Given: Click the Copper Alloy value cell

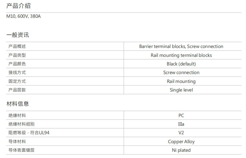Looking at the screenshot, I should point(181,142).
